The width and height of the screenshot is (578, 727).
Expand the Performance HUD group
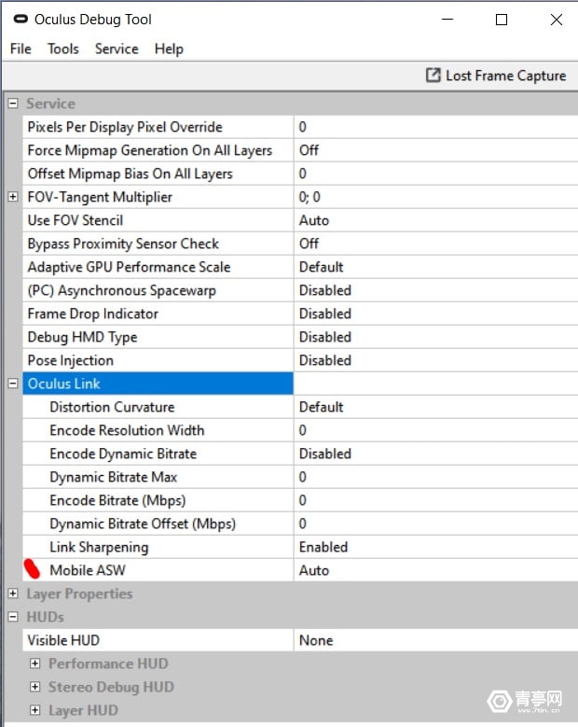(x=35, y=664)
